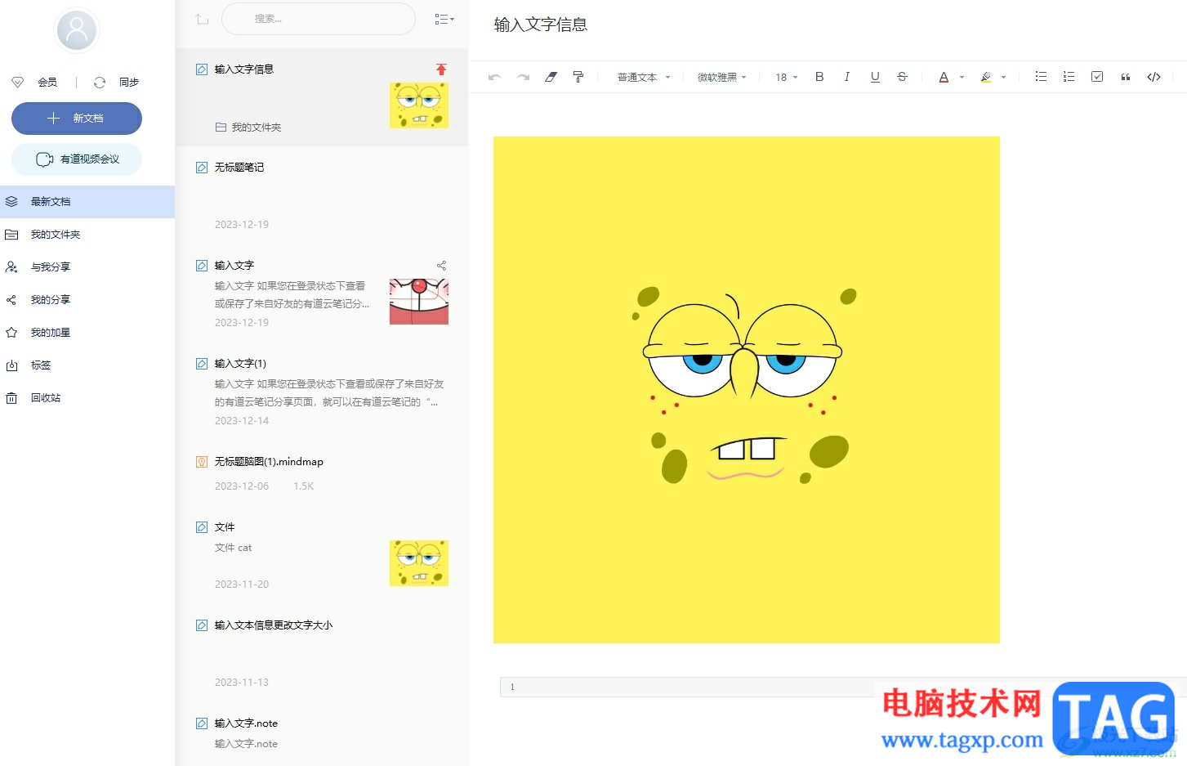Open the 微软雅黑 font dropdown

722,78
